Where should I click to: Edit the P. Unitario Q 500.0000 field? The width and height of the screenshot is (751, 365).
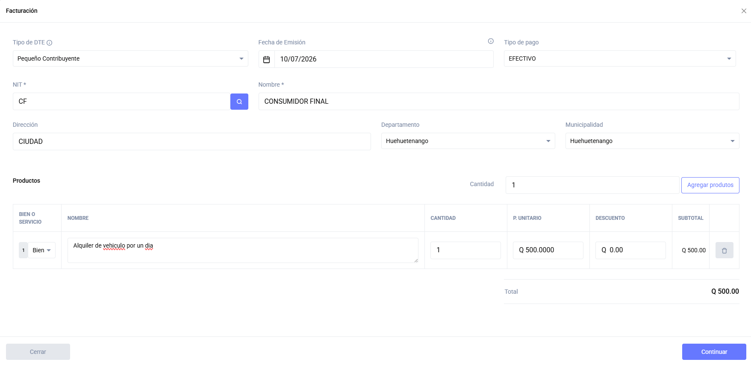[x=548, y=250]
